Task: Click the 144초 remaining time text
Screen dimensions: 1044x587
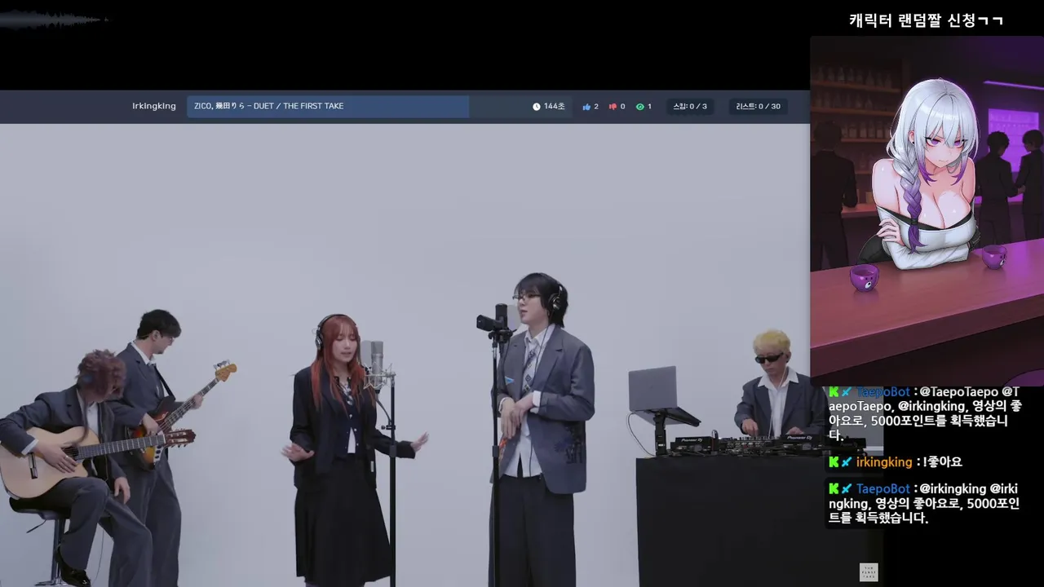Action: (554, 107)
